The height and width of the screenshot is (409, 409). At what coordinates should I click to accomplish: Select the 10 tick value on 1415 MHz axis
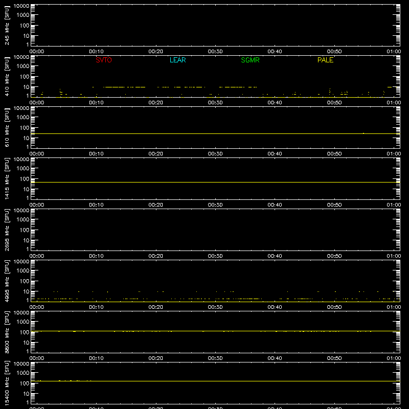tap(26, 189)
